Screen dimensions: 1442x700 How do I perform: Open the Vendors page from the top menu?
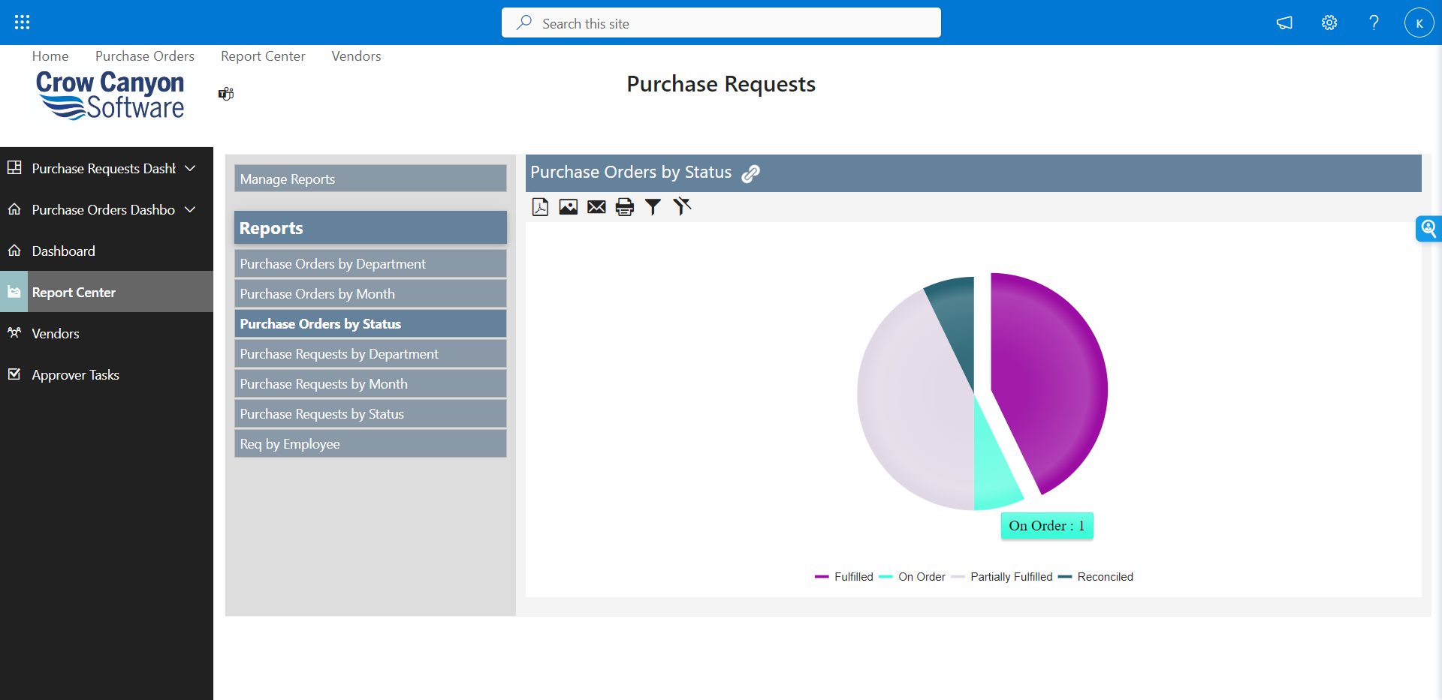[x=355, y=56]
